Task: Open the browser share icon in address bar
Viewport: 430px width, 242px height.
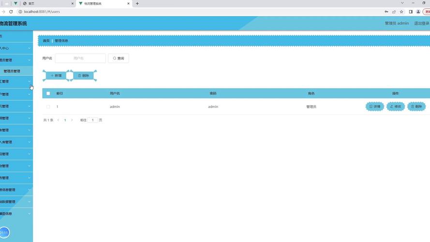Action: [394, 12]
